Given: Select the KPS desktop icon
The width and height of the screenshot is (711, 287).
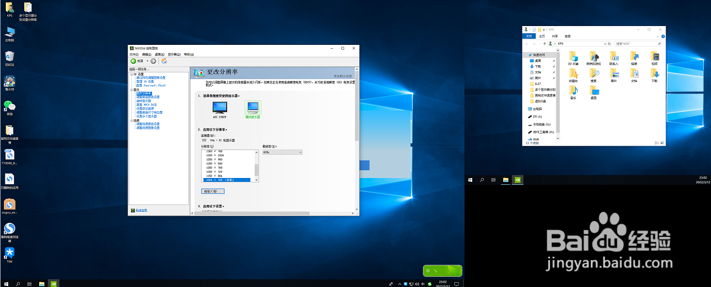Looking at the screenshot, I should coord(10,9).
